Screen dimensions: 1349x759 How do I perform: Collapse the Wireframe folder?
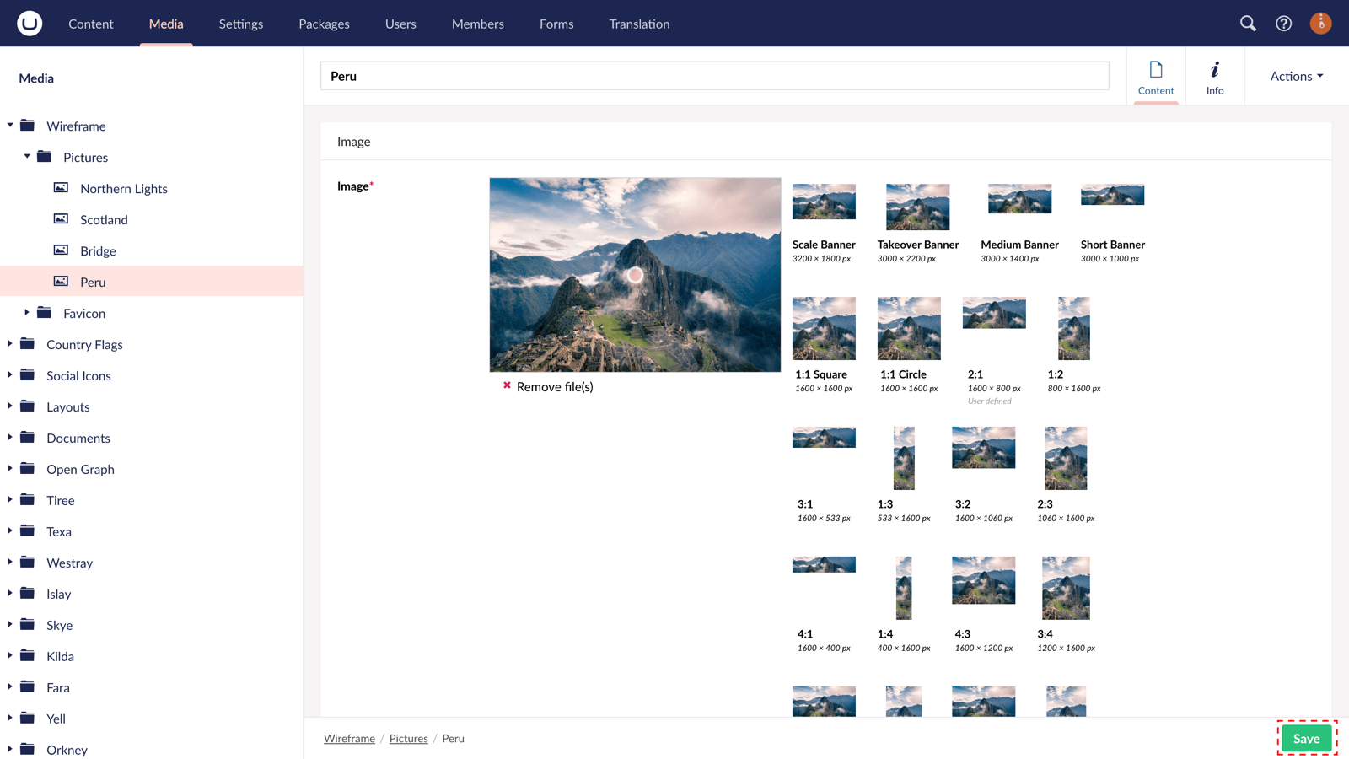point(10,126)
